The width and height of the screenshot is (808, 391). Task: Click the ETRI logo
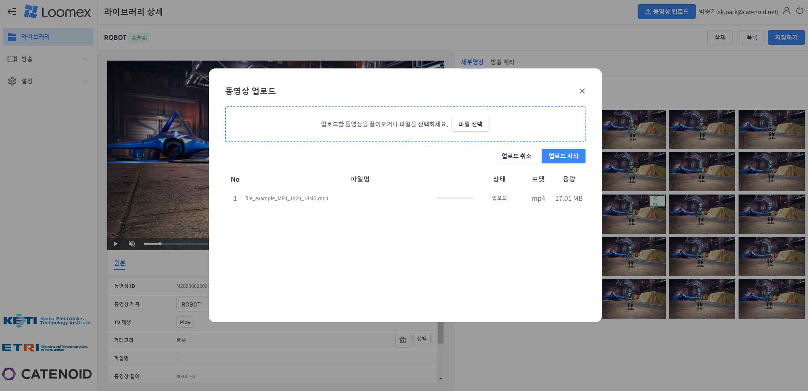(45, 348)
